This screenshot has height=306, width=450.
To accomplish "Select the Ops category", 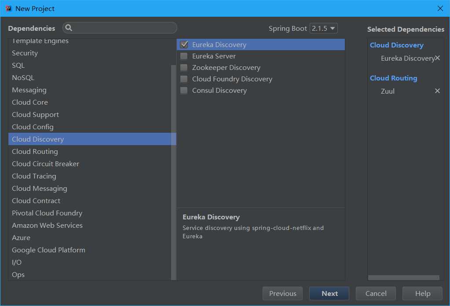I will (x=90, y=275).
